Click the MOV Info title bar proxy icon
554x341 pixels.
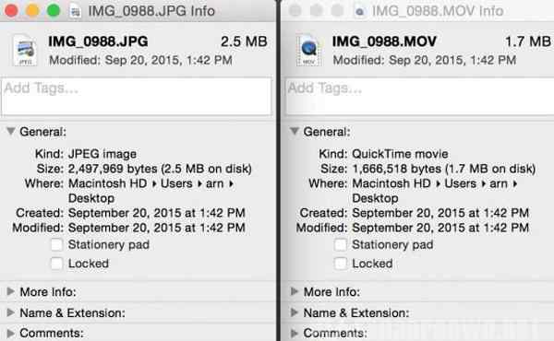pyautogui.click(x=359, y=11)
